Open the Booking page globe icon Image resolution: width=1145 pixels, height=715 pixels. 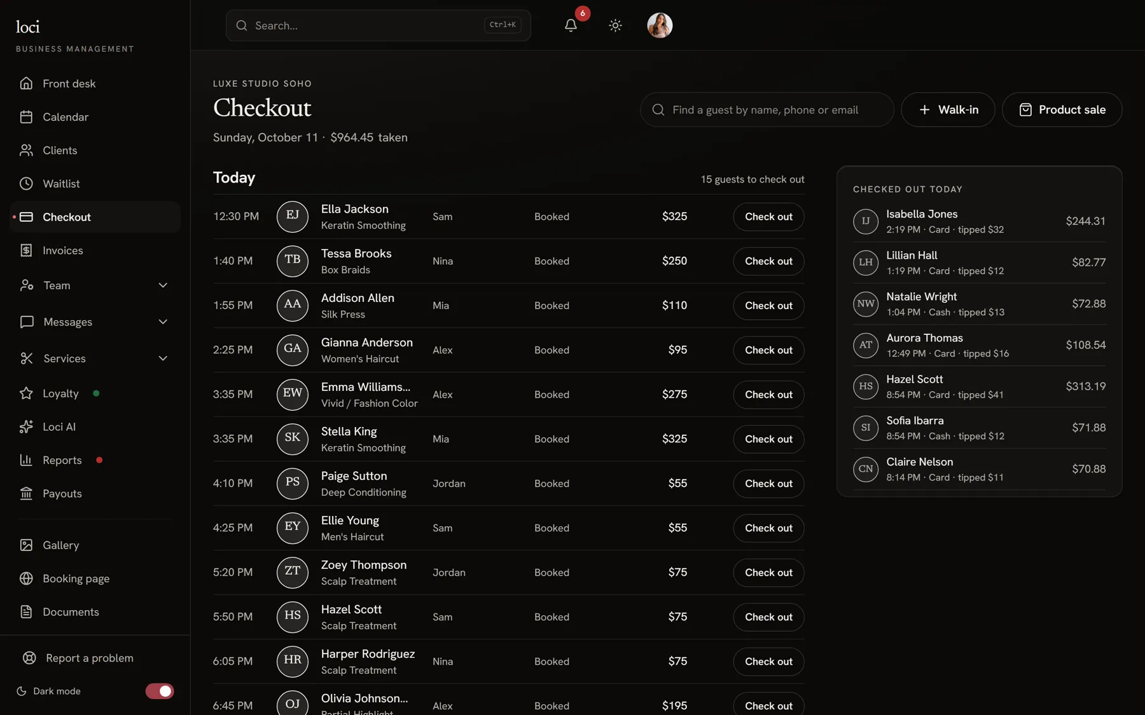[x=26, y=579]
